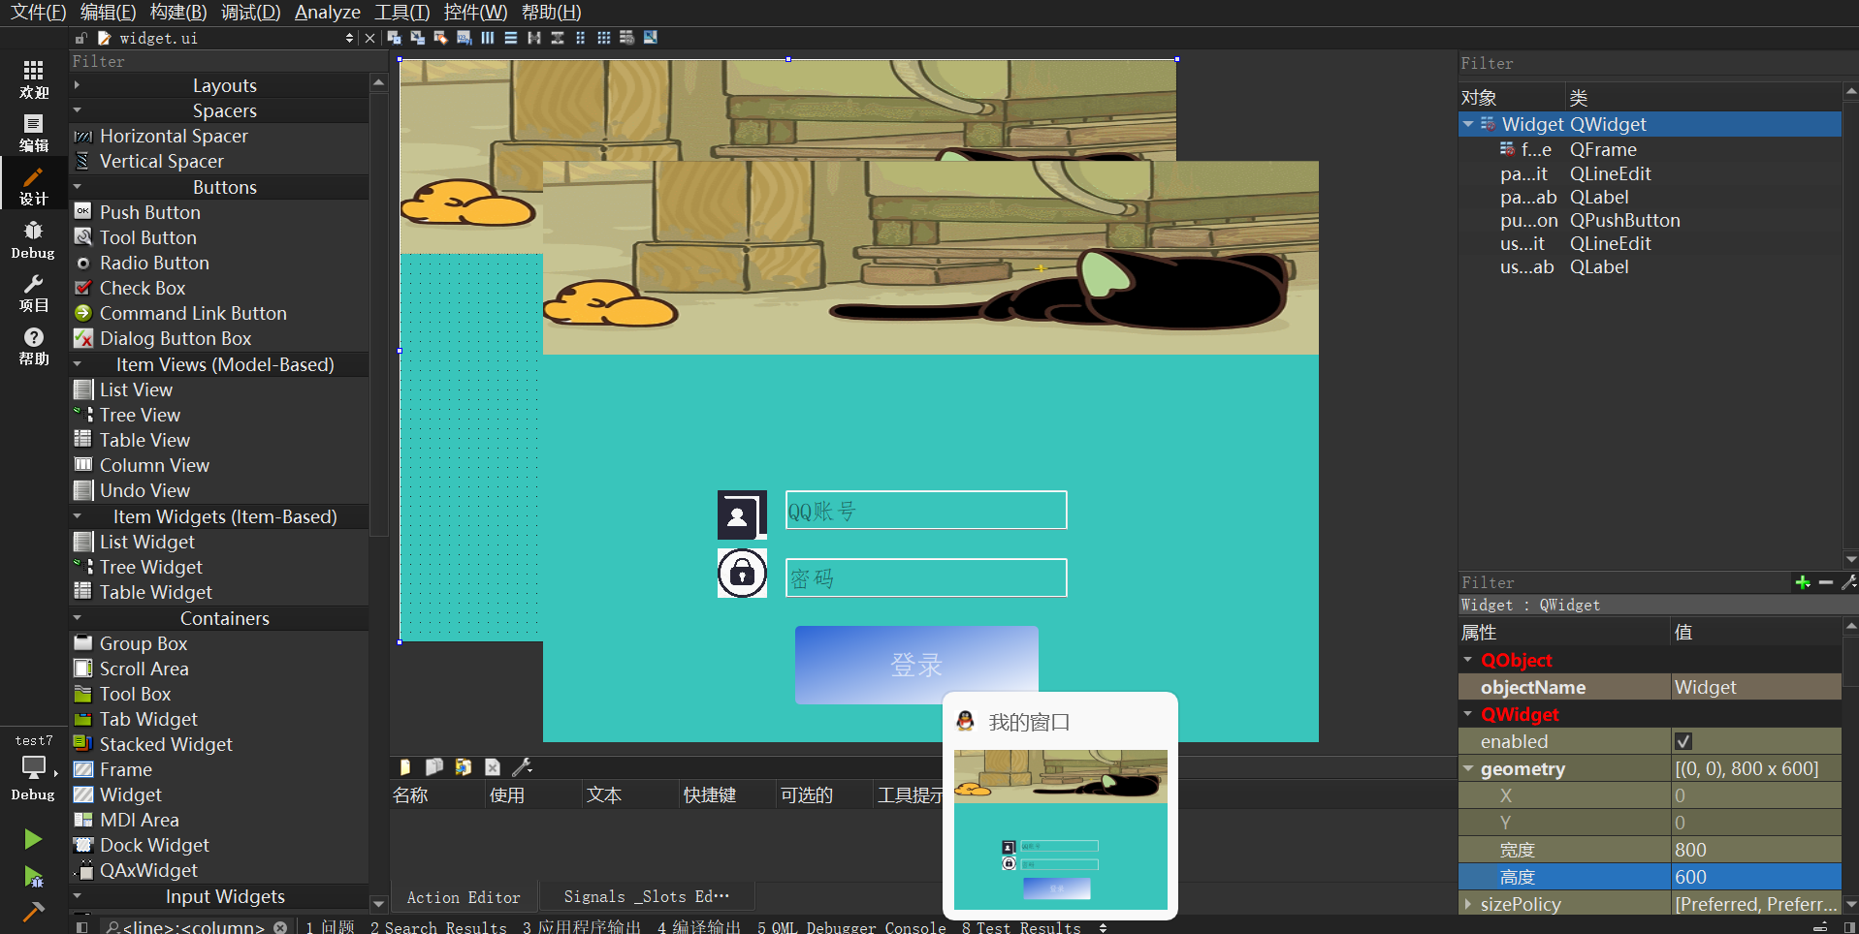
Task: Open the 欢迎 (Welcome) mode icon
Action: tap(33, 79)
